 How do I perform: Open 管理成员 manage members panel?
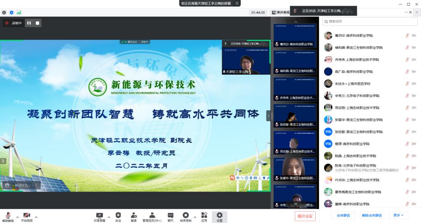(x=152, y=216)
